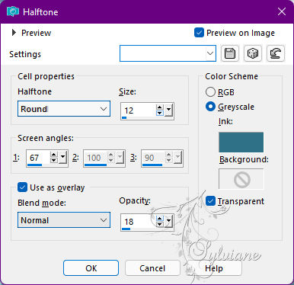
Task: Open screen angle 1 slider popup
Action: (62, 158)
